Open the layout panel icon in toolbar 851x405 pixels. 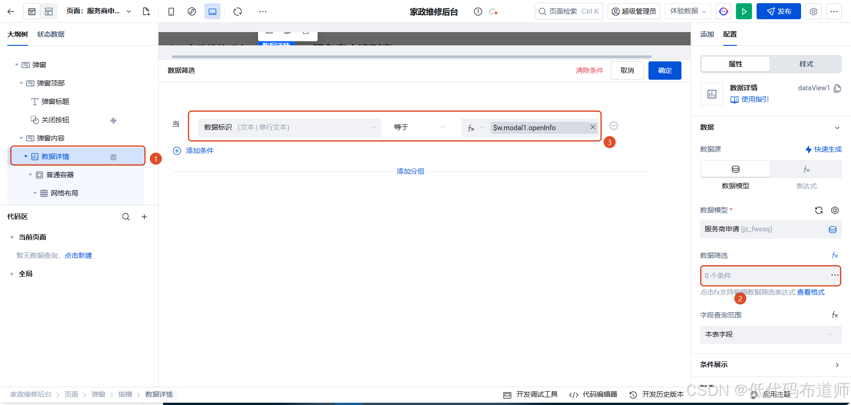point(49,11)
